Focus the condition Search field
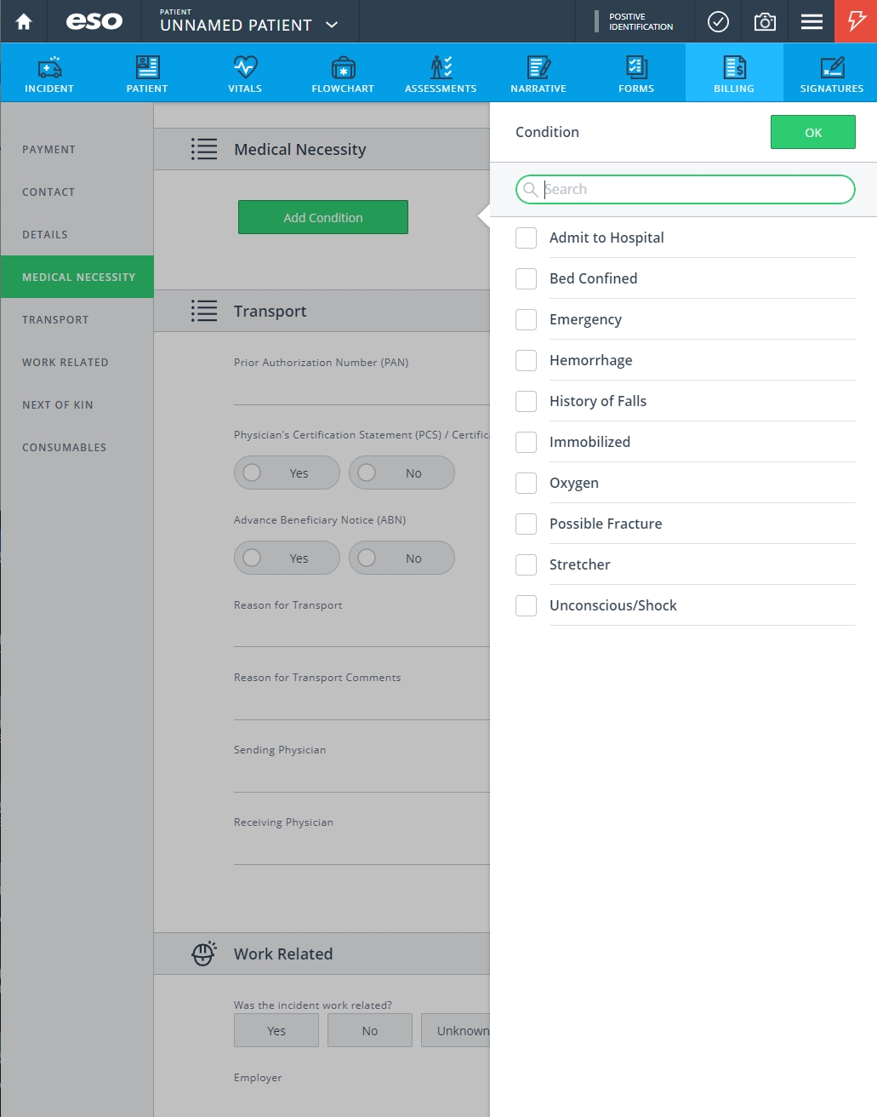The image size is (877, 1117). tap(685, 189)
